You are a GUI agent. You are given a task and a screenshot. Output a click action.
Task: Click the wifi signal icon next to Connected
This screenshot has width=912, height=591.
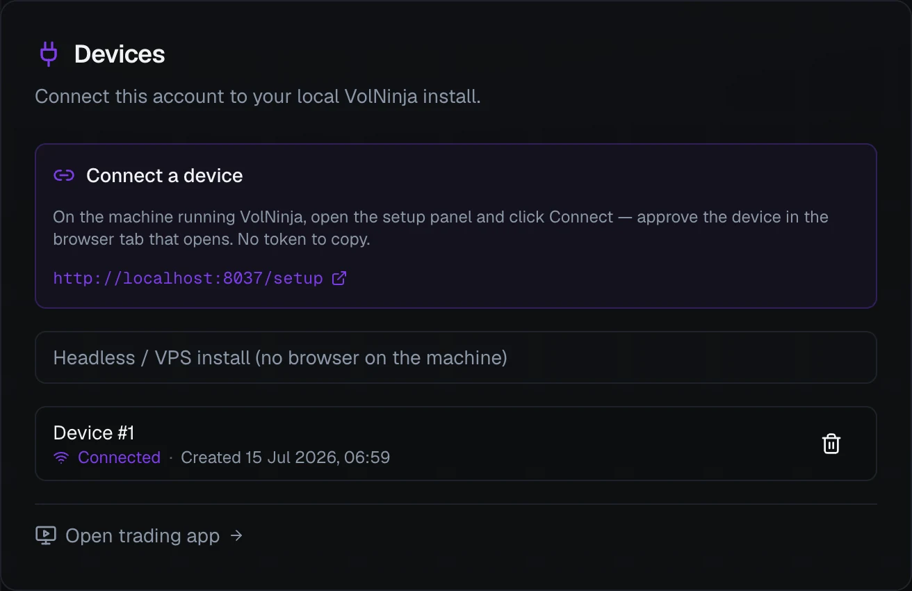[x=61, y=458]
